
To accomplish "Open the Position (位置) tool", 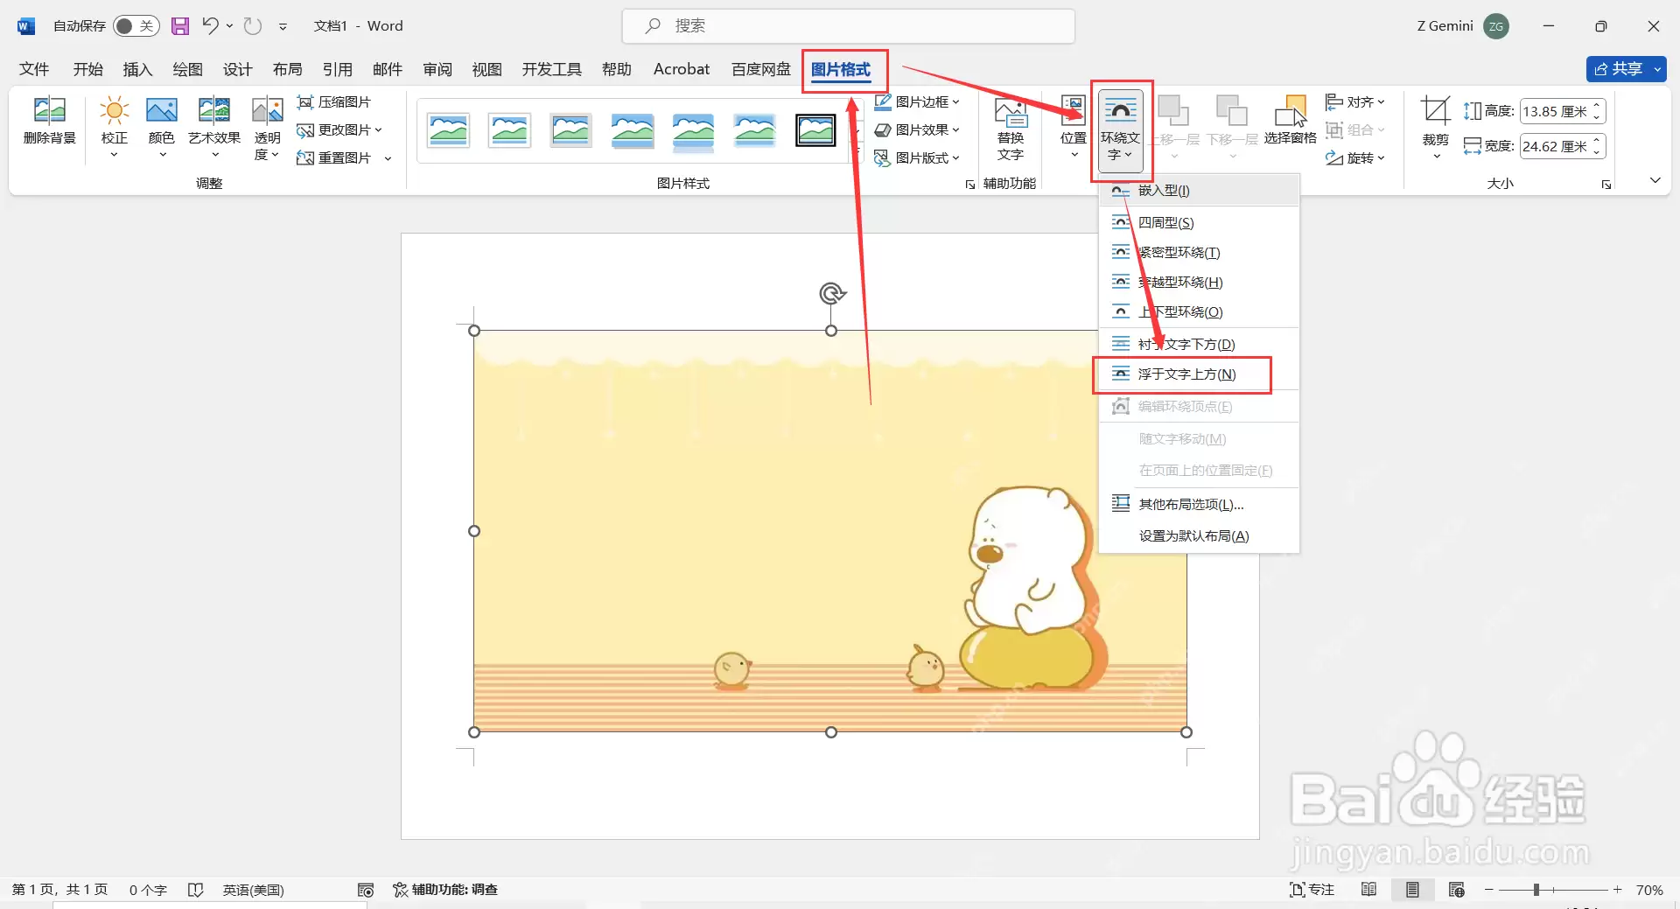I will [x=1074, y=127].
